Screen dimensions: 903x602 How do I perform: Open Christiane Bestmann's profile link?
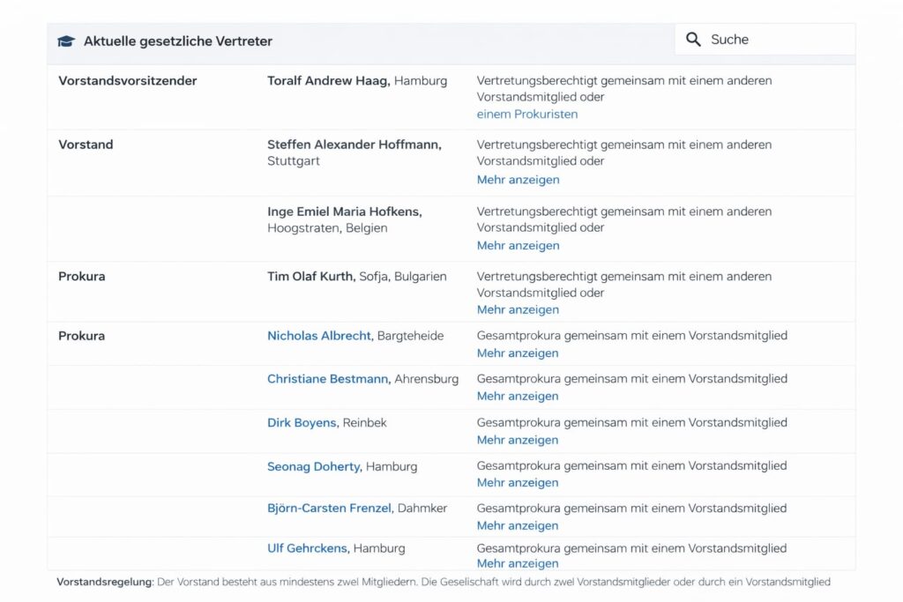[328, 379]
